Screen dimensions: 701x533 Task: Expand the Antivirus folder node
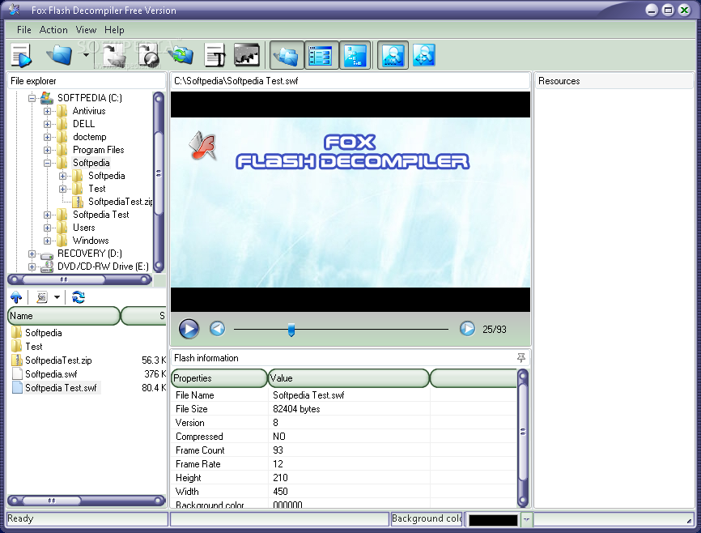click(47, 111)
